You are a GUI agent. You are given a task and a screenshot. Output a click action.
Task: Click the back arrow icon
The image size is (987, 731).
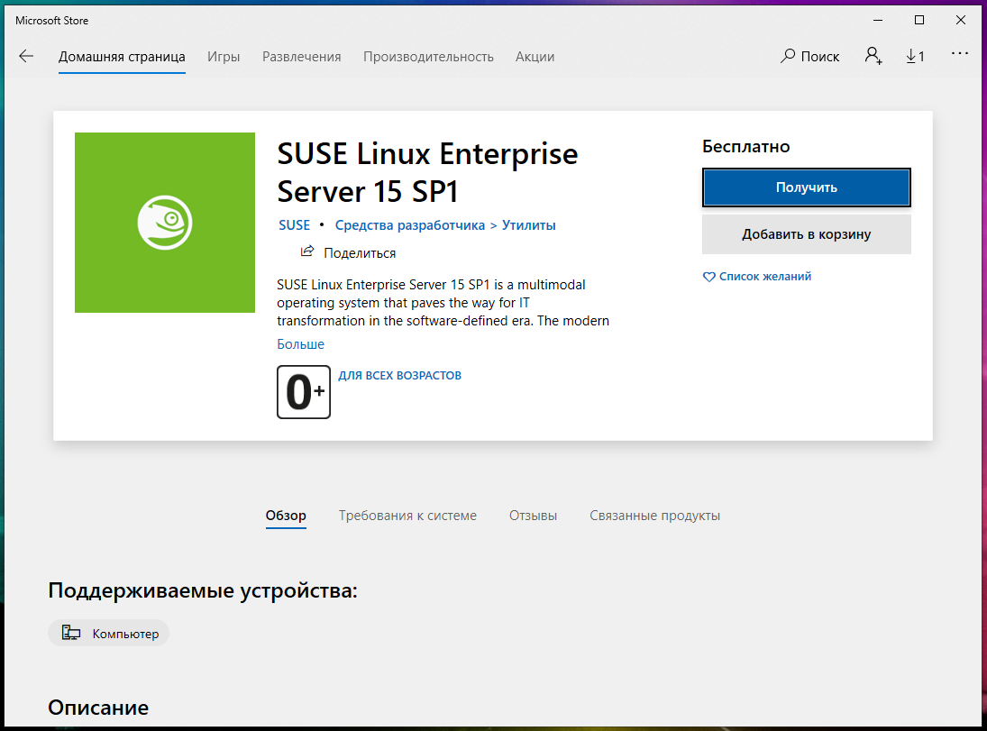pos(26,56)
